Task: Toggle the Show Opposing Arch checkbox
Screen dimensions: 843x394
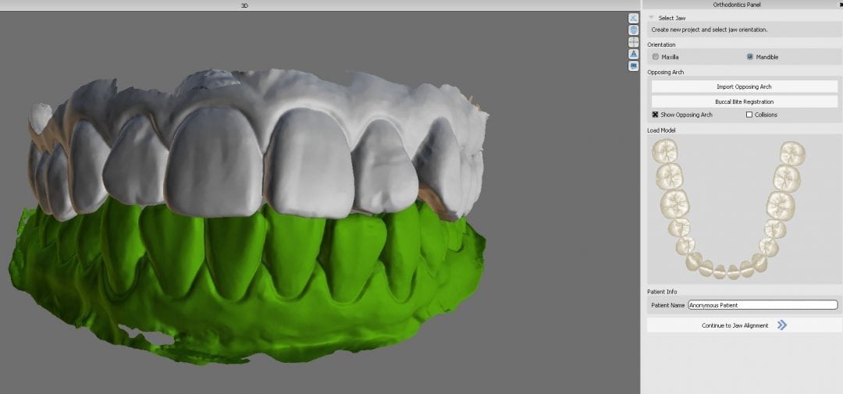Action: coord(656,115)
